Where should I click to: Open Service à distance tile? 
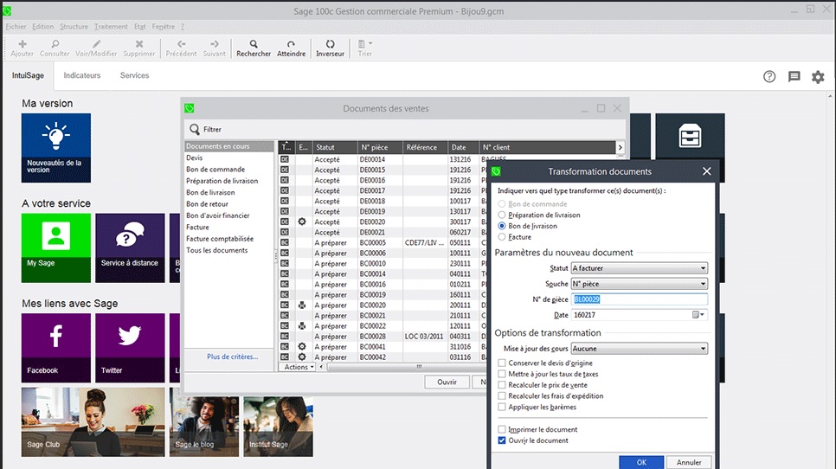coord(130,247)
